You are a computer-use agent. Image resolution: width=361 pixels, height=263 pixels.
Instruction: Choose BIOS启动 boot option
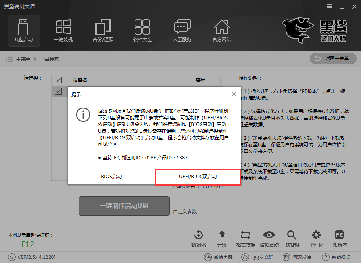[x=111, y=177]
